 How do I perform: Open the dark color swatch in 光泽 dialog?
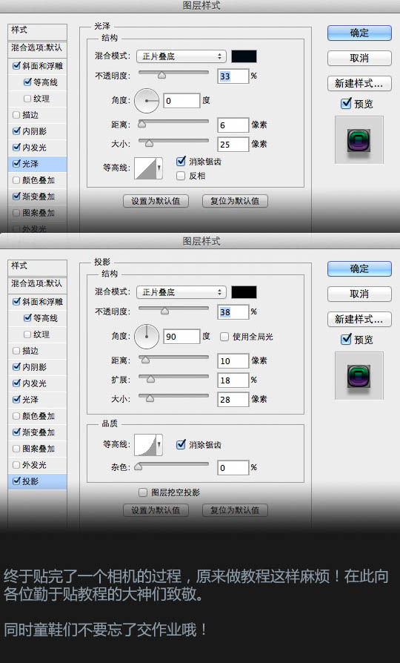pos(244,56)
